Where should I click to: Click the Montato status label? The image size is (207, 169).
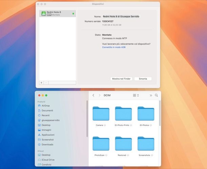click(107, 35)
